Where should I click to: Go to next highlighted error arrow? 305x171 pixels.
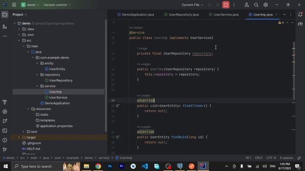point(292,23)
